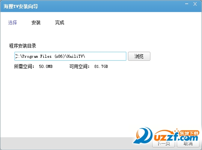Click the 程序安装目录 label

tap(22, 46)
